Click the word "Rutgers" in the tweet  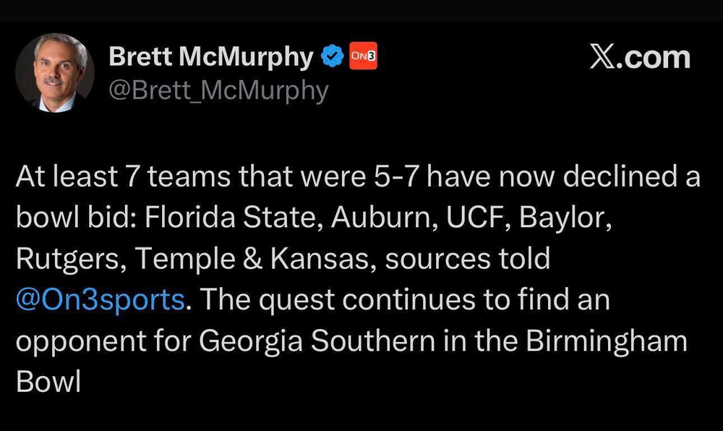(61, 259)
